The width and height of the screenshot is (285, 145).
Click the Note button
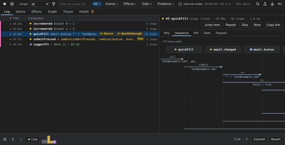[257, 25]
